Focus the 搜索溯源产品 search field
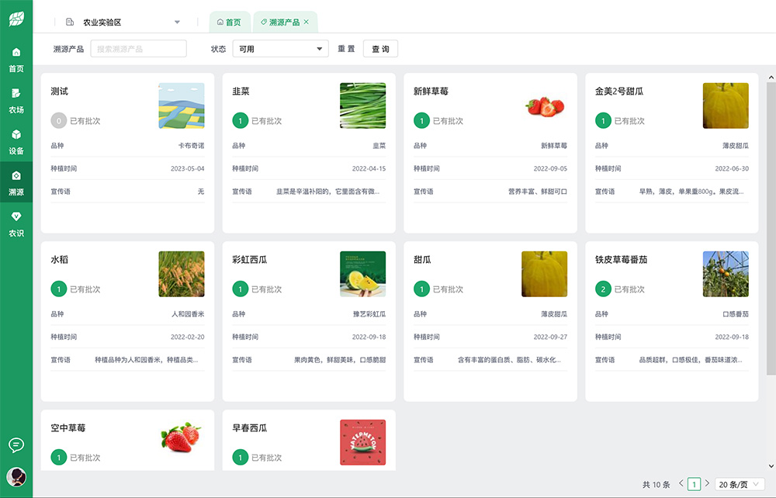Image resolution: width=776 pixels, height=498 pixels. tap(139, 49)
